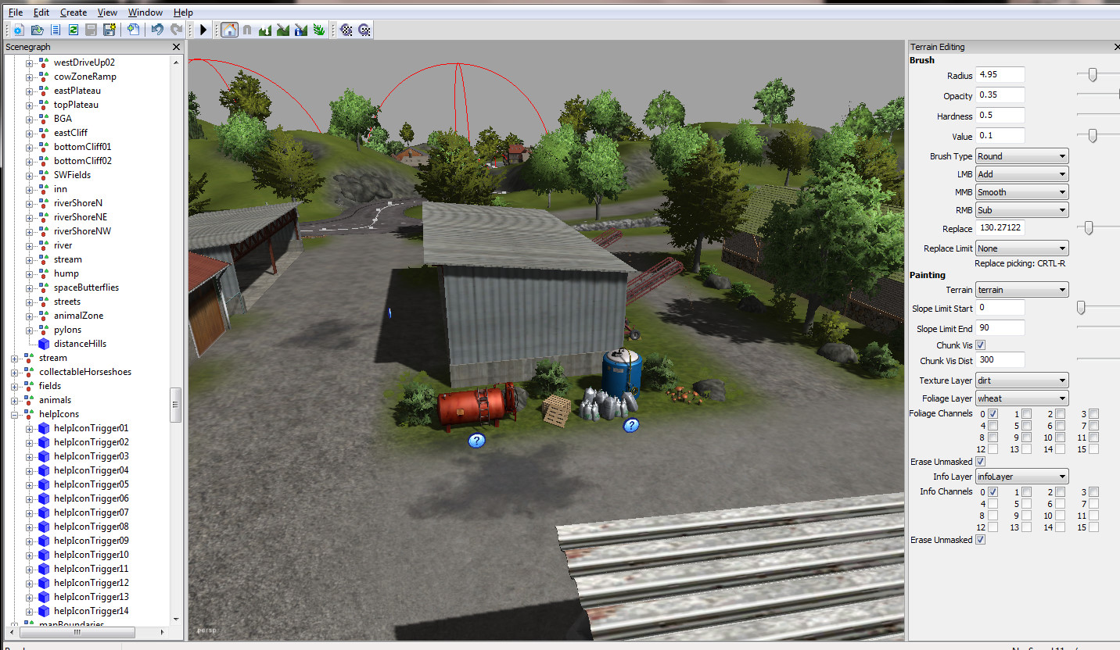1120x650 pixels.
Task: Select riverShoreNE in the scenegraph
Action: tap(81, 217)
